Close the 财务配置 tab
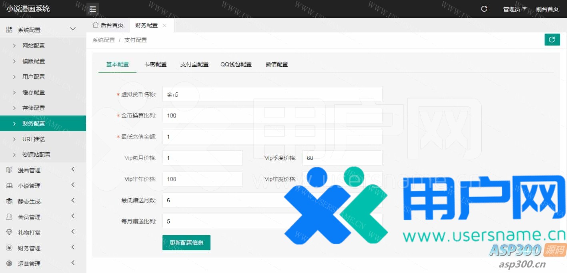The width and height of the screenshot is (567, 273). pyautogui.click(x=164, y=26)
